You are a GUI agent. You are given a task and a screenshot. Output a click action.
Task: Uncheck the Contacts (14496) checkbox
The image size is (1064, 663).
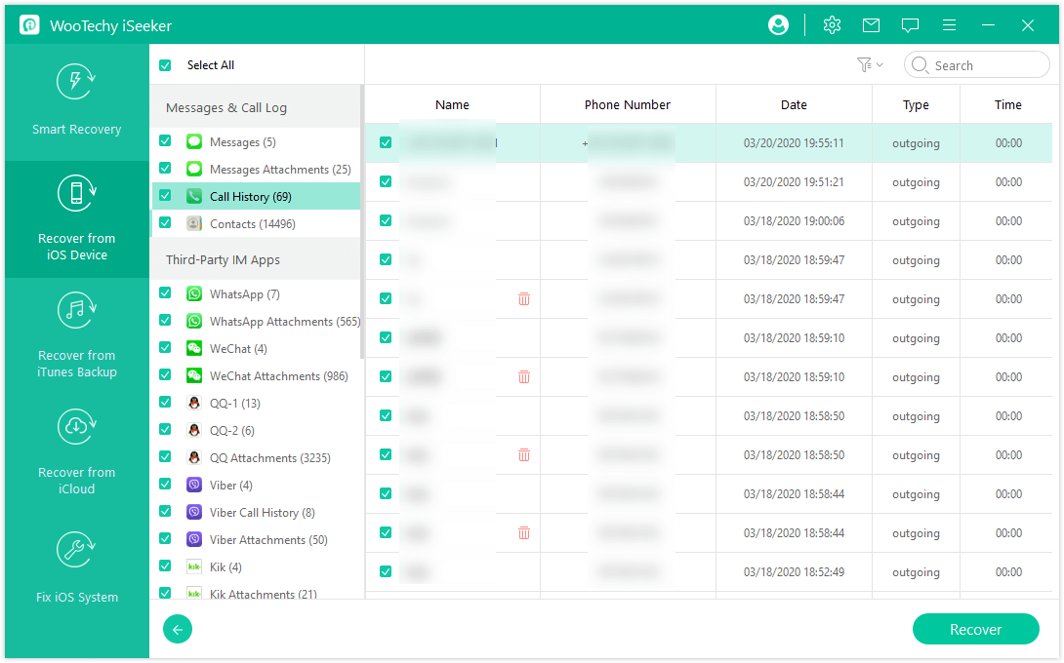tap(165, 223)
